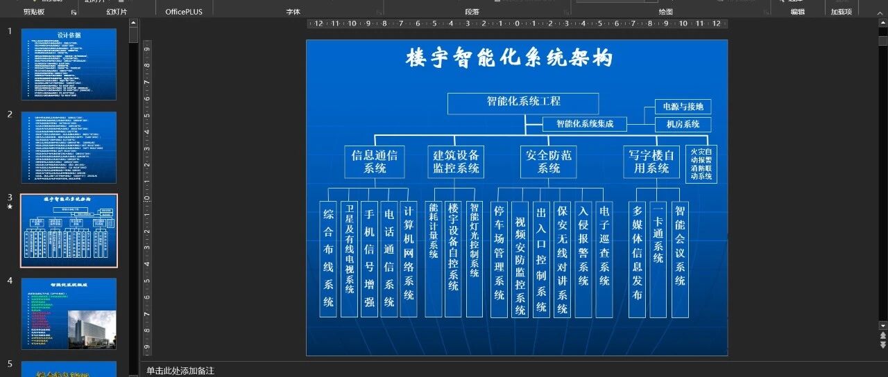This screenshot has width=888, height=377.
Task: Click the vertical scrollbar down arrow in editor
Action: (x=882, y=325)
